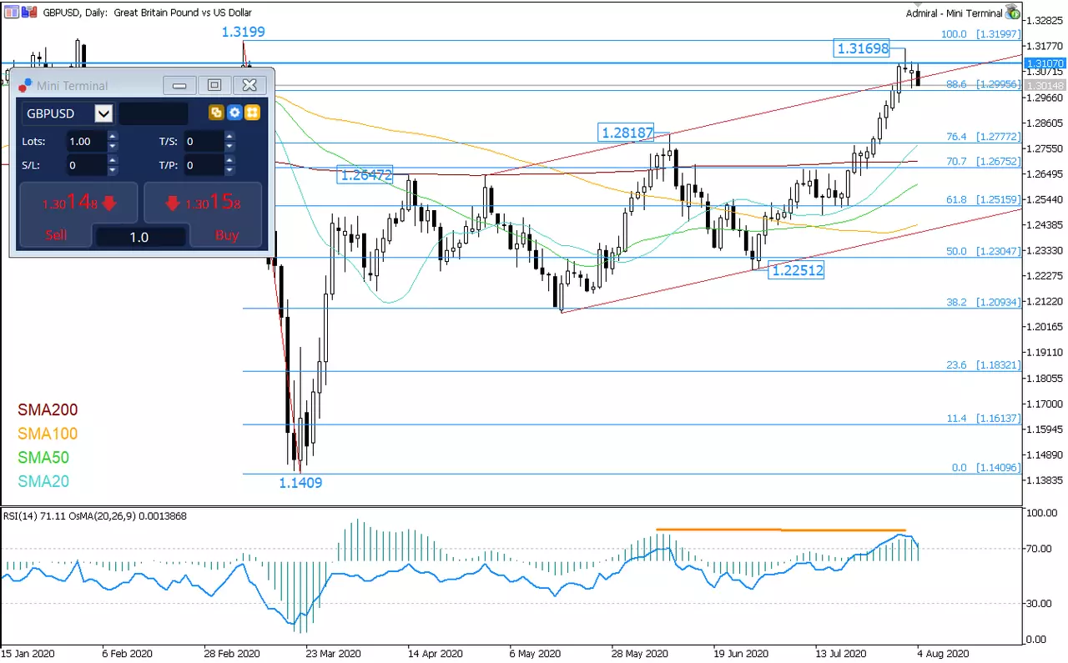Decrease the S/L value with down arrow
1068x663 pixels.
click(x=113, y=170)
